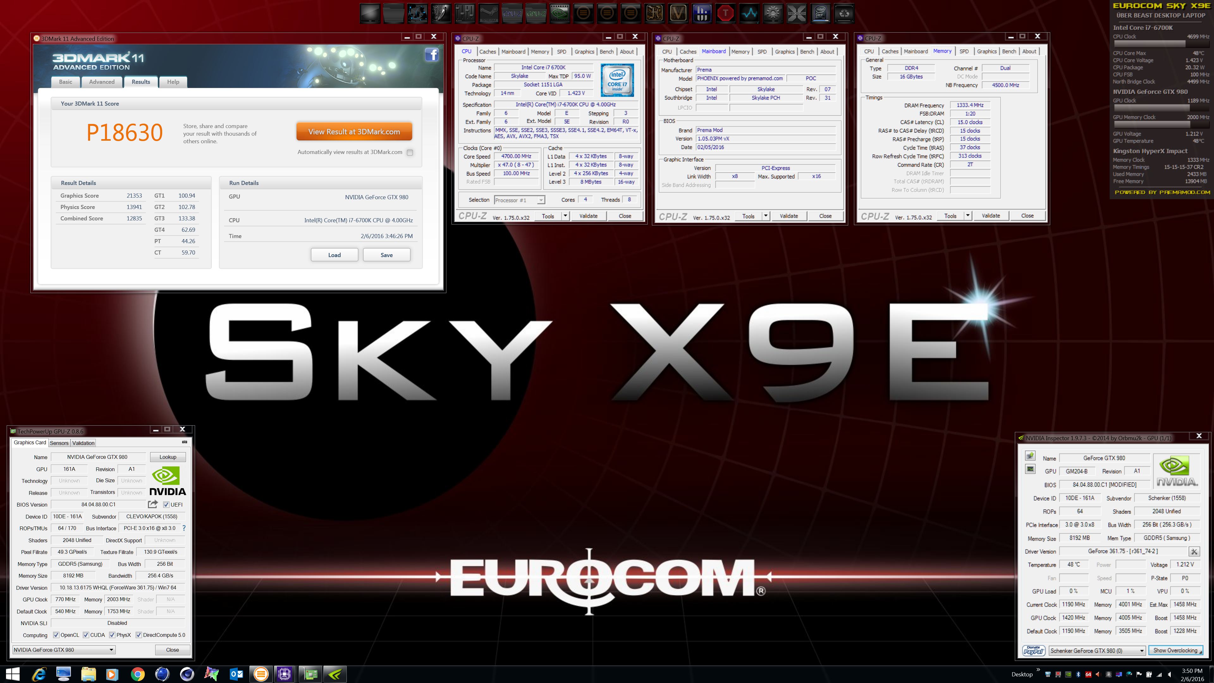
Task: Open the Sensors tab in GPU-Z
Action: click(x=59, y=443)
